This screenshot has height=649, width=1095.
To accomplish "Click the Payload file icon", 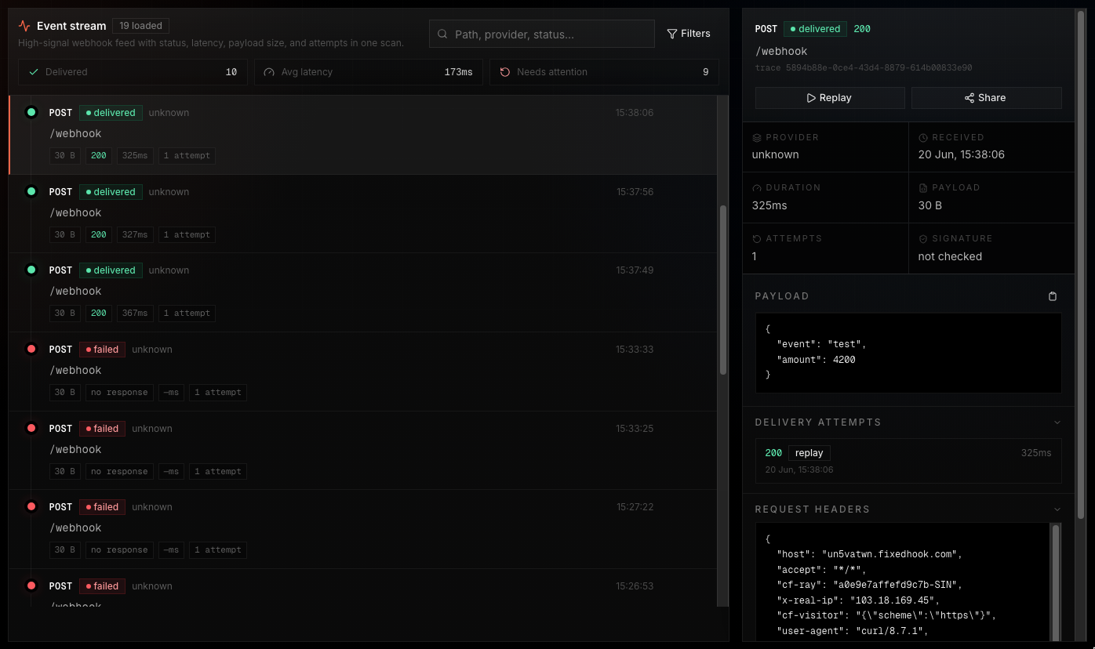I will (x=923, y=188).
